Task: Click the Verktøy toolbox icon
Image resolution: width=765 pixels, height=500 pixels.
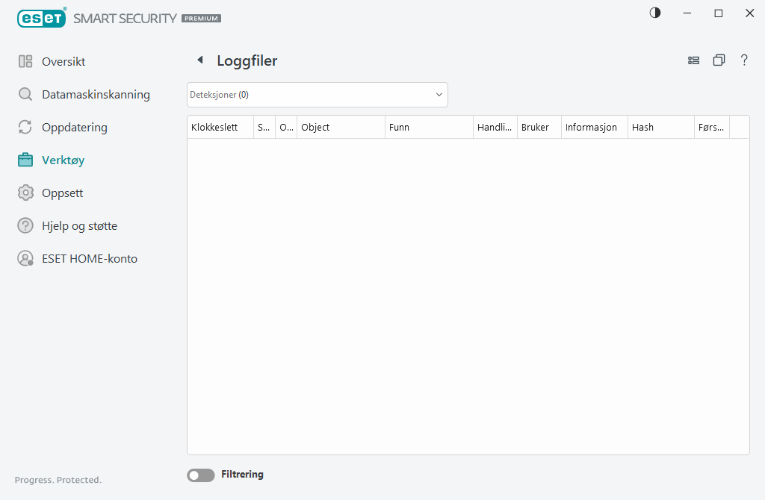Action: pos(25,160)
